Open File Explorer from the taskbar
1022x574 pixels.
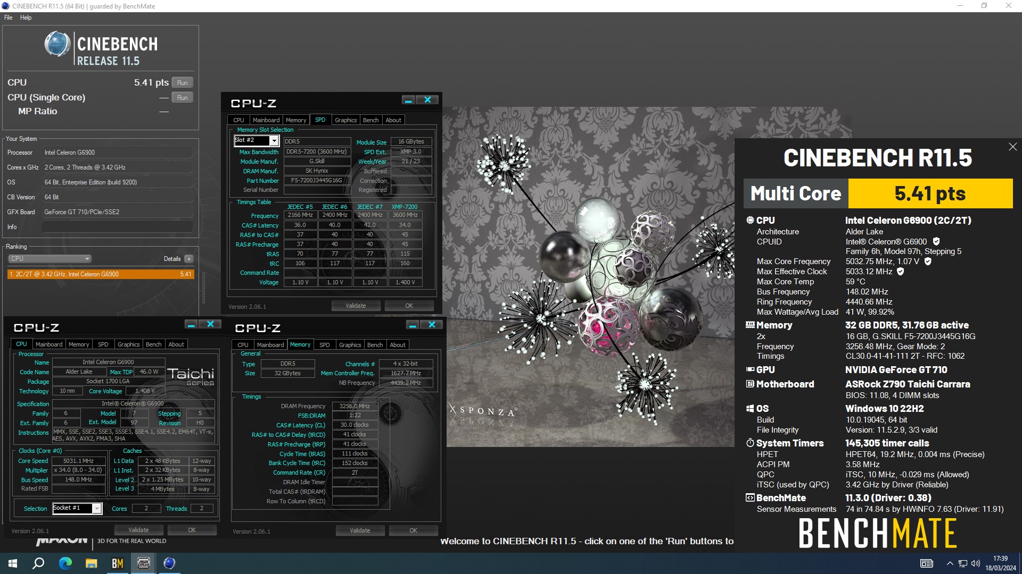[91, 563]
